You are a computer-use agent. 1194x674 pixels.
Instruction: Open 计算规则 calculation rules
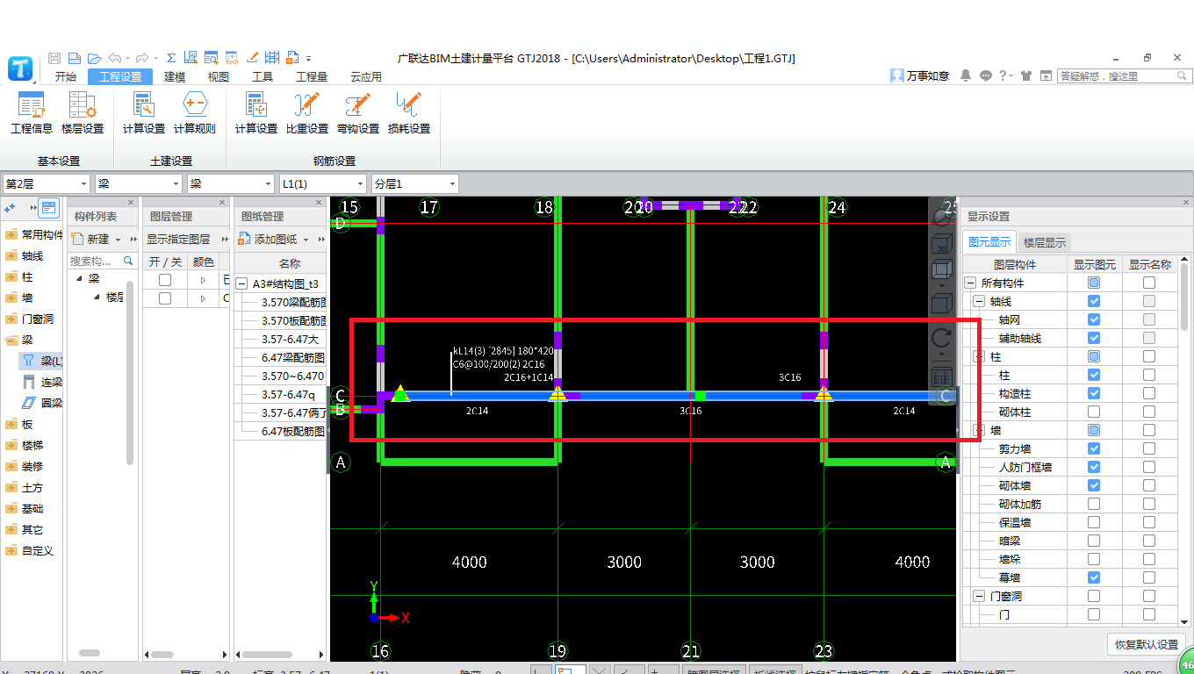[194, 114]
